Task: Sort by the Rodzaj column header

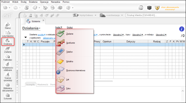Action: (157, 42)
